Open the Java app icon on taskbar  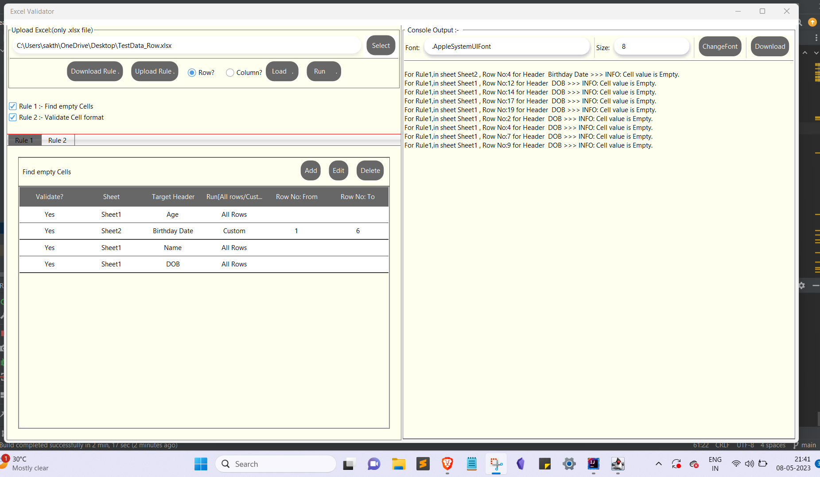(x=618, y=464)
